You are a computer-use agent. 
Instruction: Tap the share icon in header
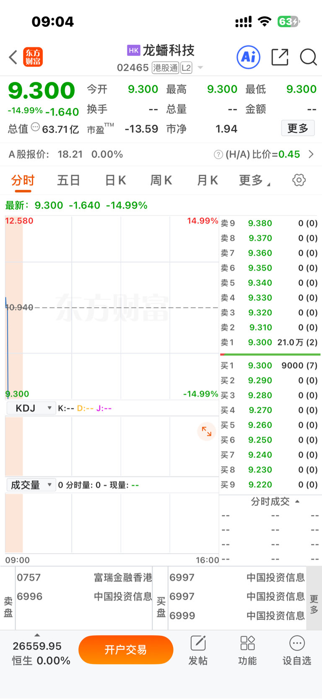[280, 57]
